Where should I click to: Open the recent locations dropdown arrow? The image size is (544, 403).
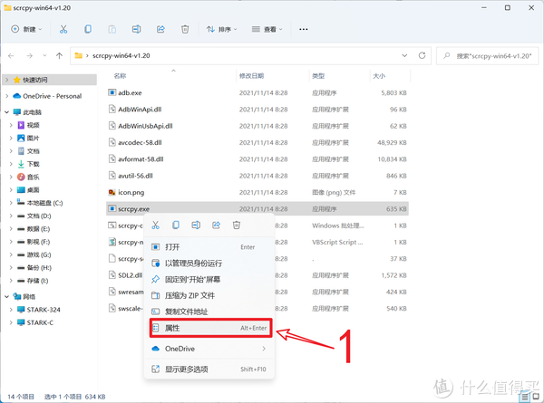click(44, 56)
